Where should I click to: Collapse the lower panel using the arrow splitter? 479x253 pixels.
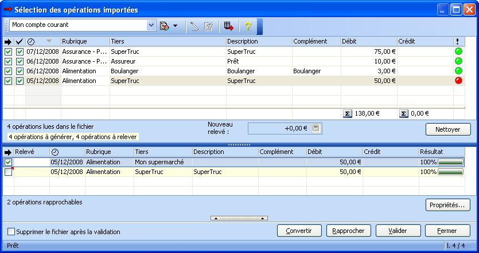(x=239, y=218)
